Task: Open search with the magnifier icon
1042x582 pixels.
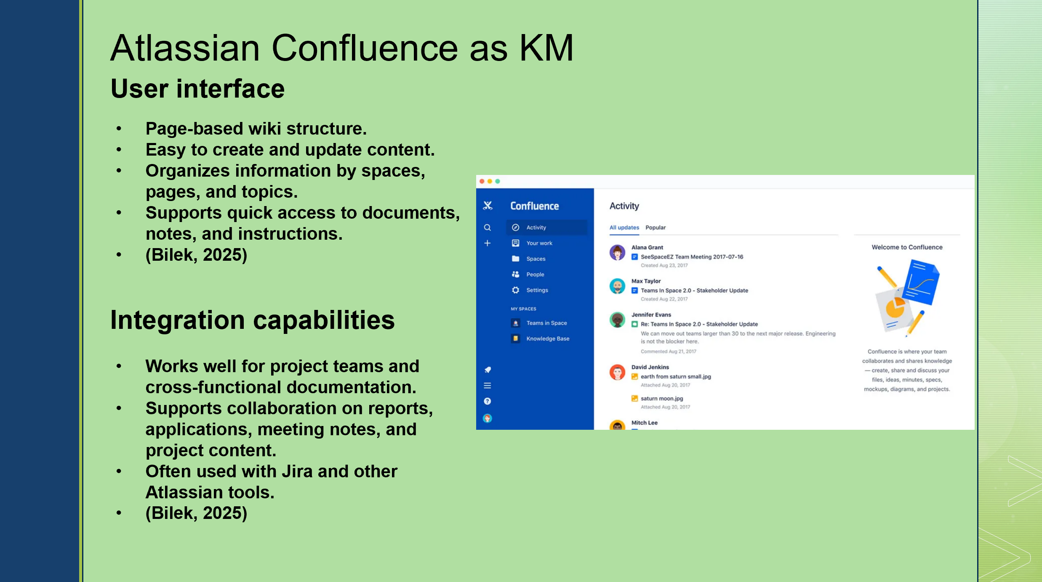Action: tap(488, 228)
